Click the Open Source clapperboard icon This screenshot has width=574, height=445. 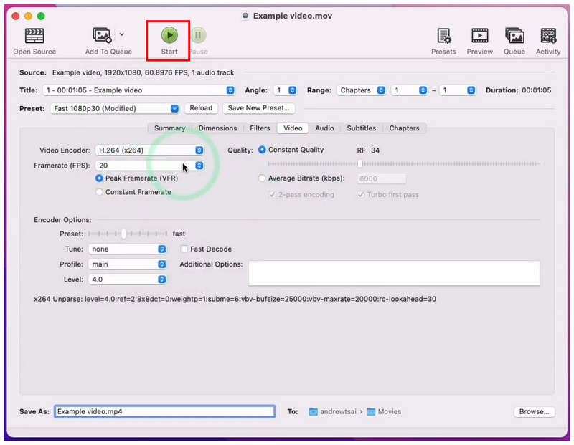point(34,36)
